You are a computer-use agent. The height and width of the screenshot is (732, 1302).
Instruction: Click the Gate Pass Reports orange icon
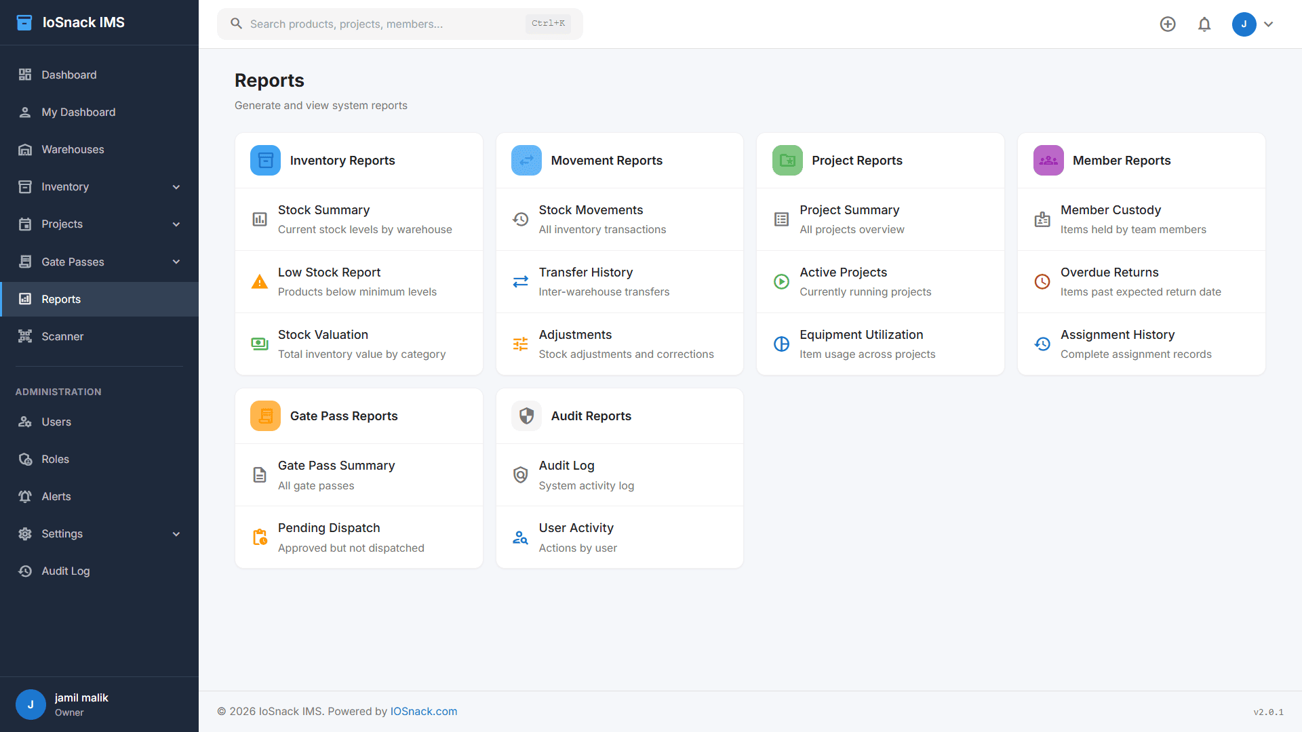pyautogui.click(x=265, y=416)
